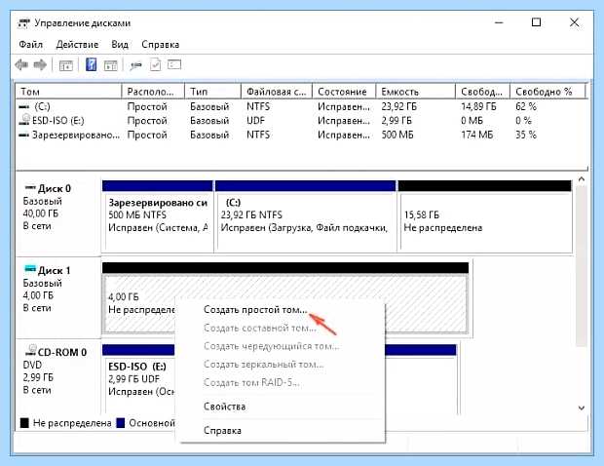Click the Диск 1 drive icon
This screenshot has height=466, width=604.
tap(30, 269)
